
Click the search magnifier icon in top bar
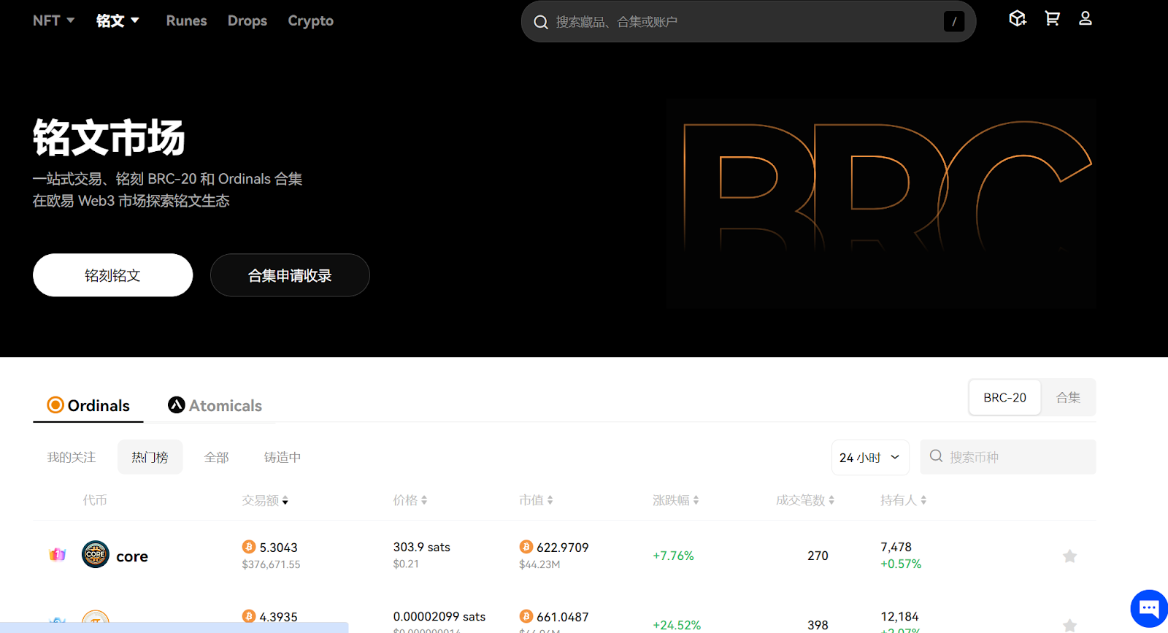[x=541, y=22]
